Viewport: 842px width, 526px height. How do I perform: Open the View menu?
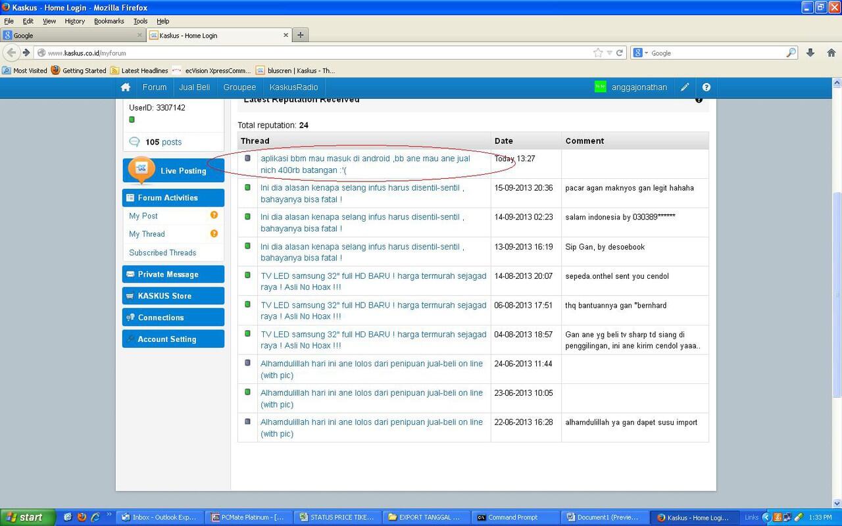49,21
